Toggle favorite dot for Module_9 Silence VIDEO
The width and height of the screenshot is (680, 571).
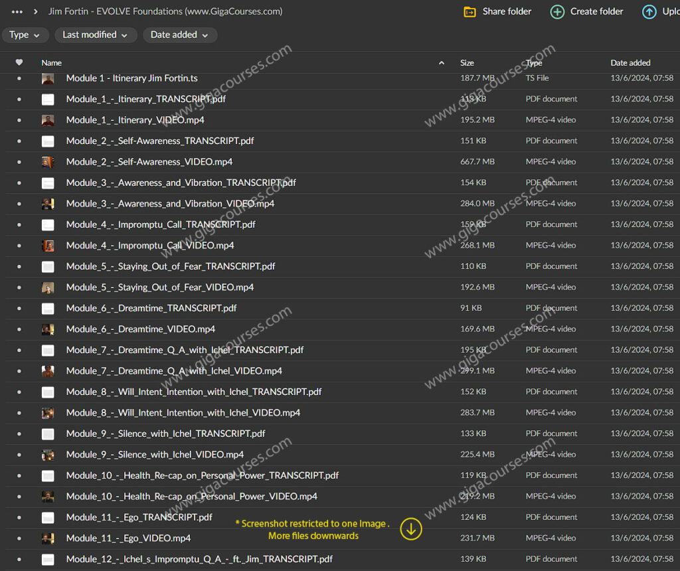coord(19,455)
